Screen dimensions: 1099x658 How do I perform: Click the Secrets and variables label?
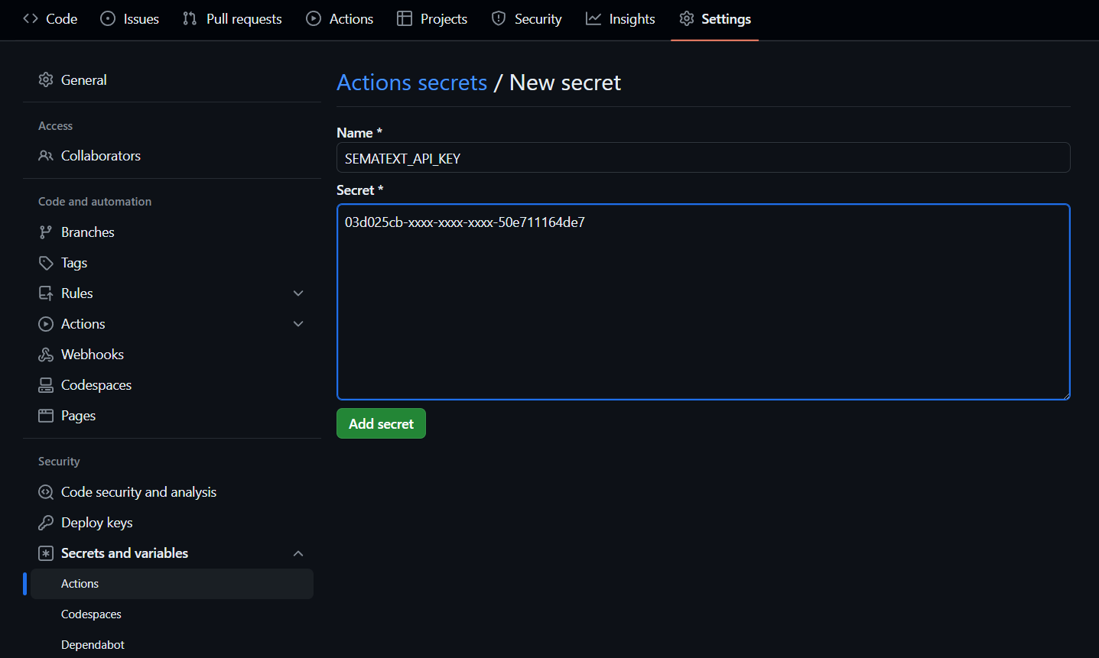tap(125, 553)
